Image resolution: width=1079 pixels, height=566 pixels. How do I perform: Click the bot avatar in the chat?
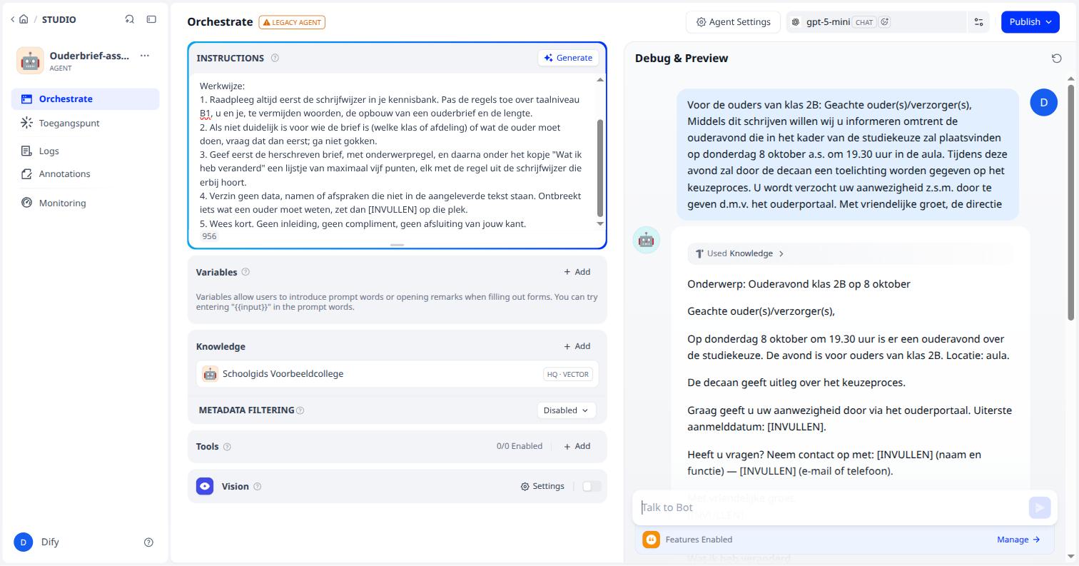click(x=647, y=240)
